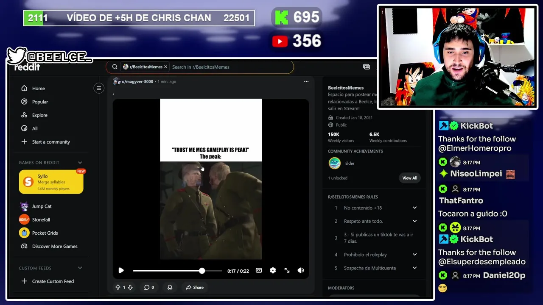This screenshot has width=543, height=305.
Task: Click the video time 0:17 / 0:22
Action: point(238,271)
